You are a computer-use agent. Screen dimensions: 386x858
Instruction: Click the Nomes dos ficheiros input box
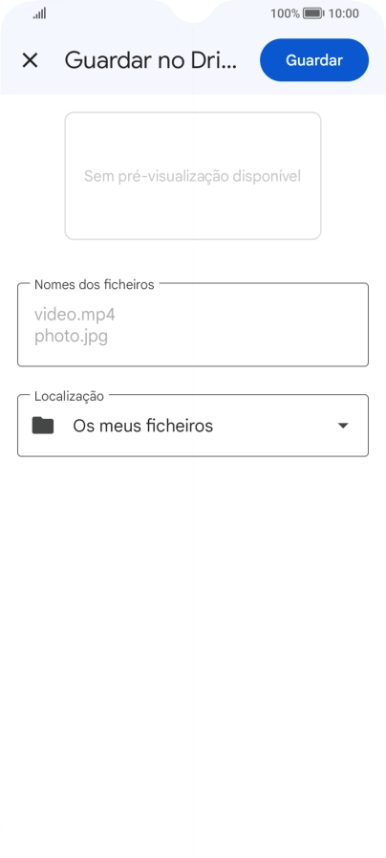(x=193, y=324)
